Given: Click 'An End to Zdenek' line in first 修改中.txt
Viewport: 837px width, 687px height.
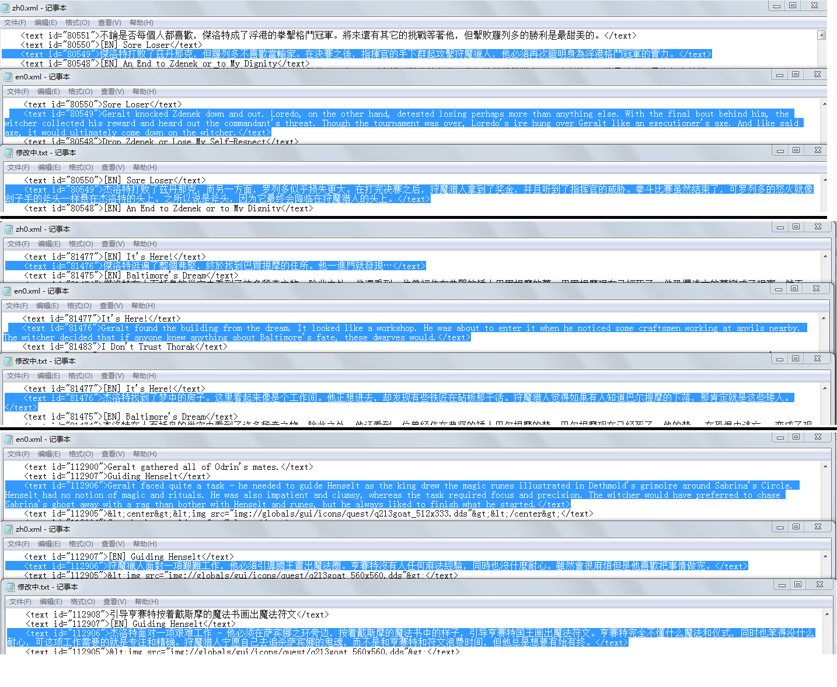Looking at the screenshot, I should (169, 208).
